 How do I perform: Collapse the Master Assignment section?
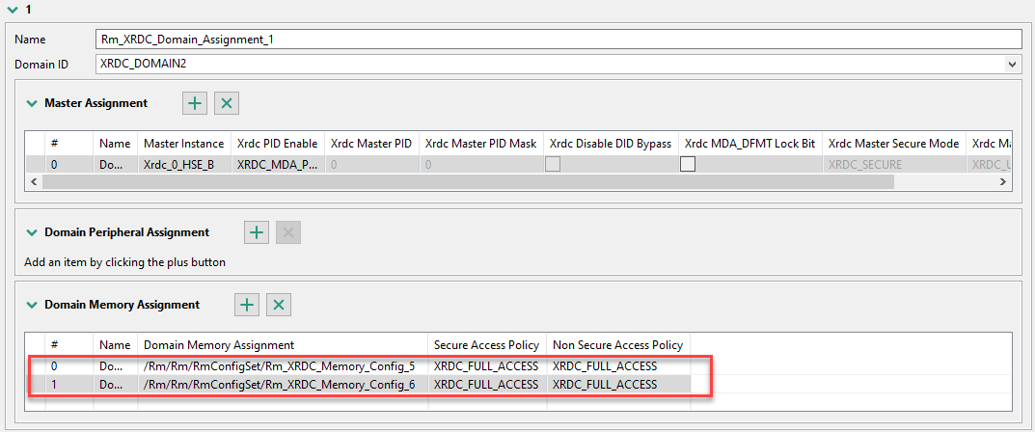[x=32, y=103]
